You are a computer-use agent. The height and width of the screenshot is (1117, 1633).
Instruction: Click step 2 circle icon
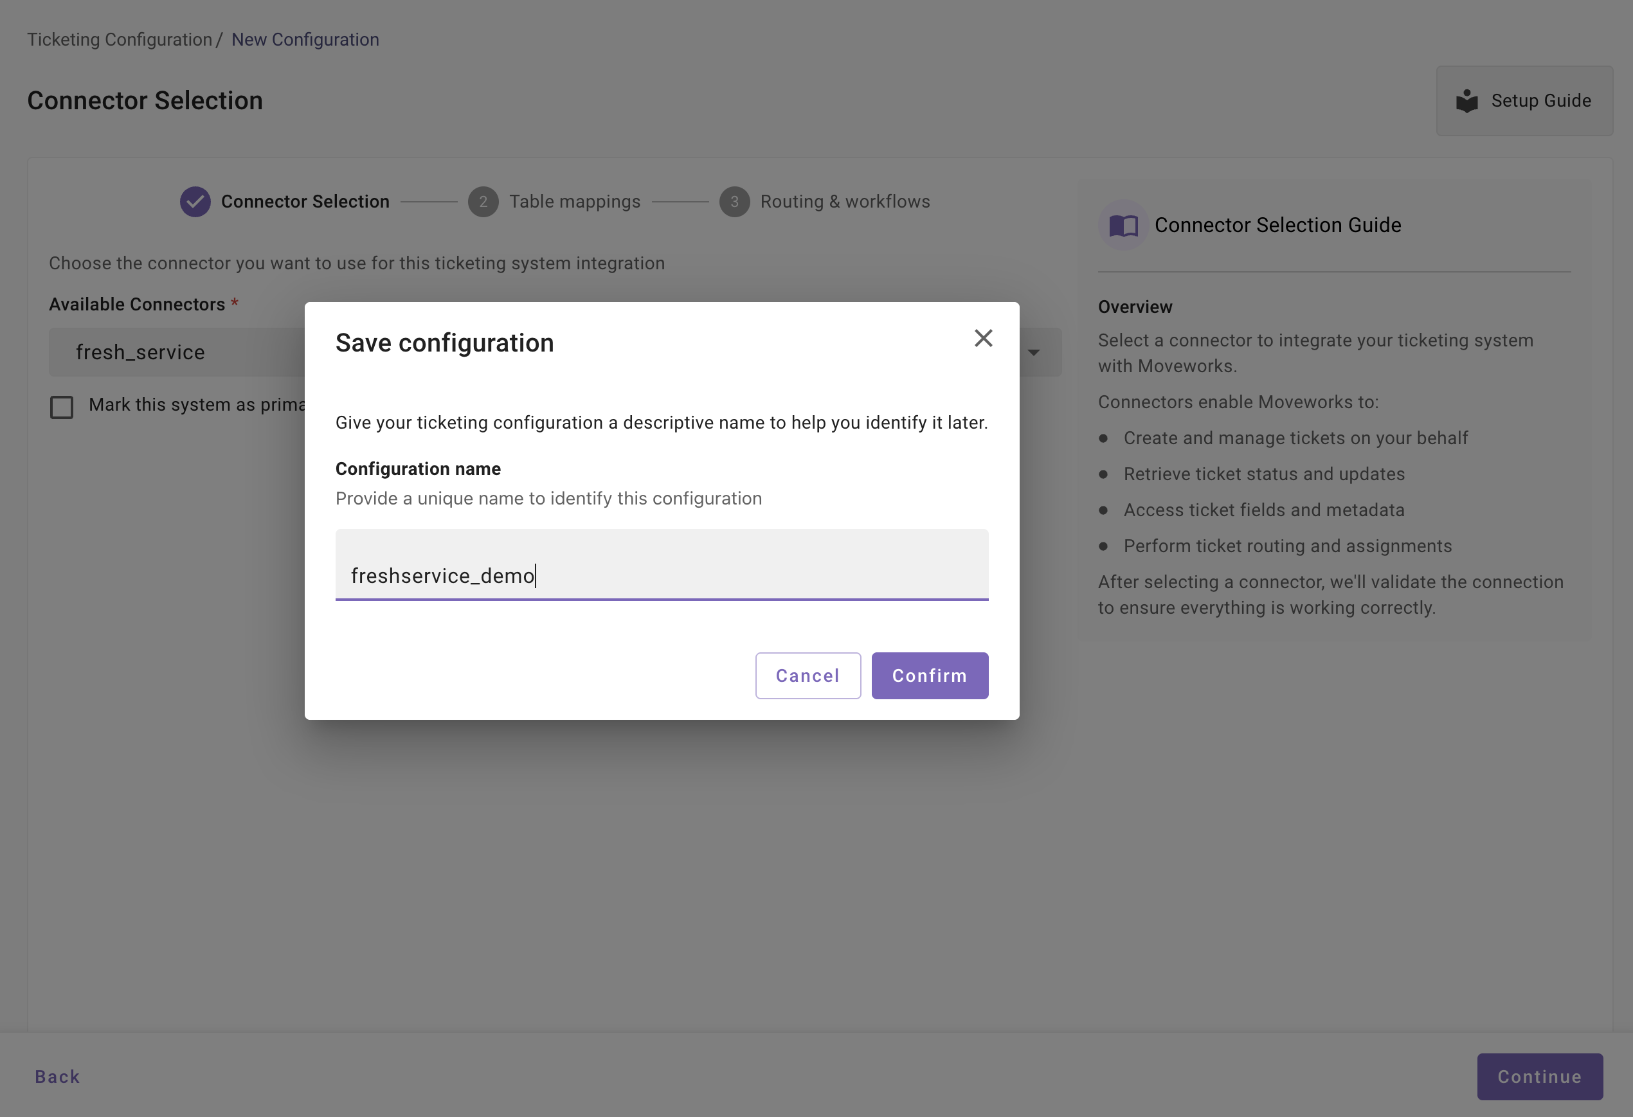[483, 202]
